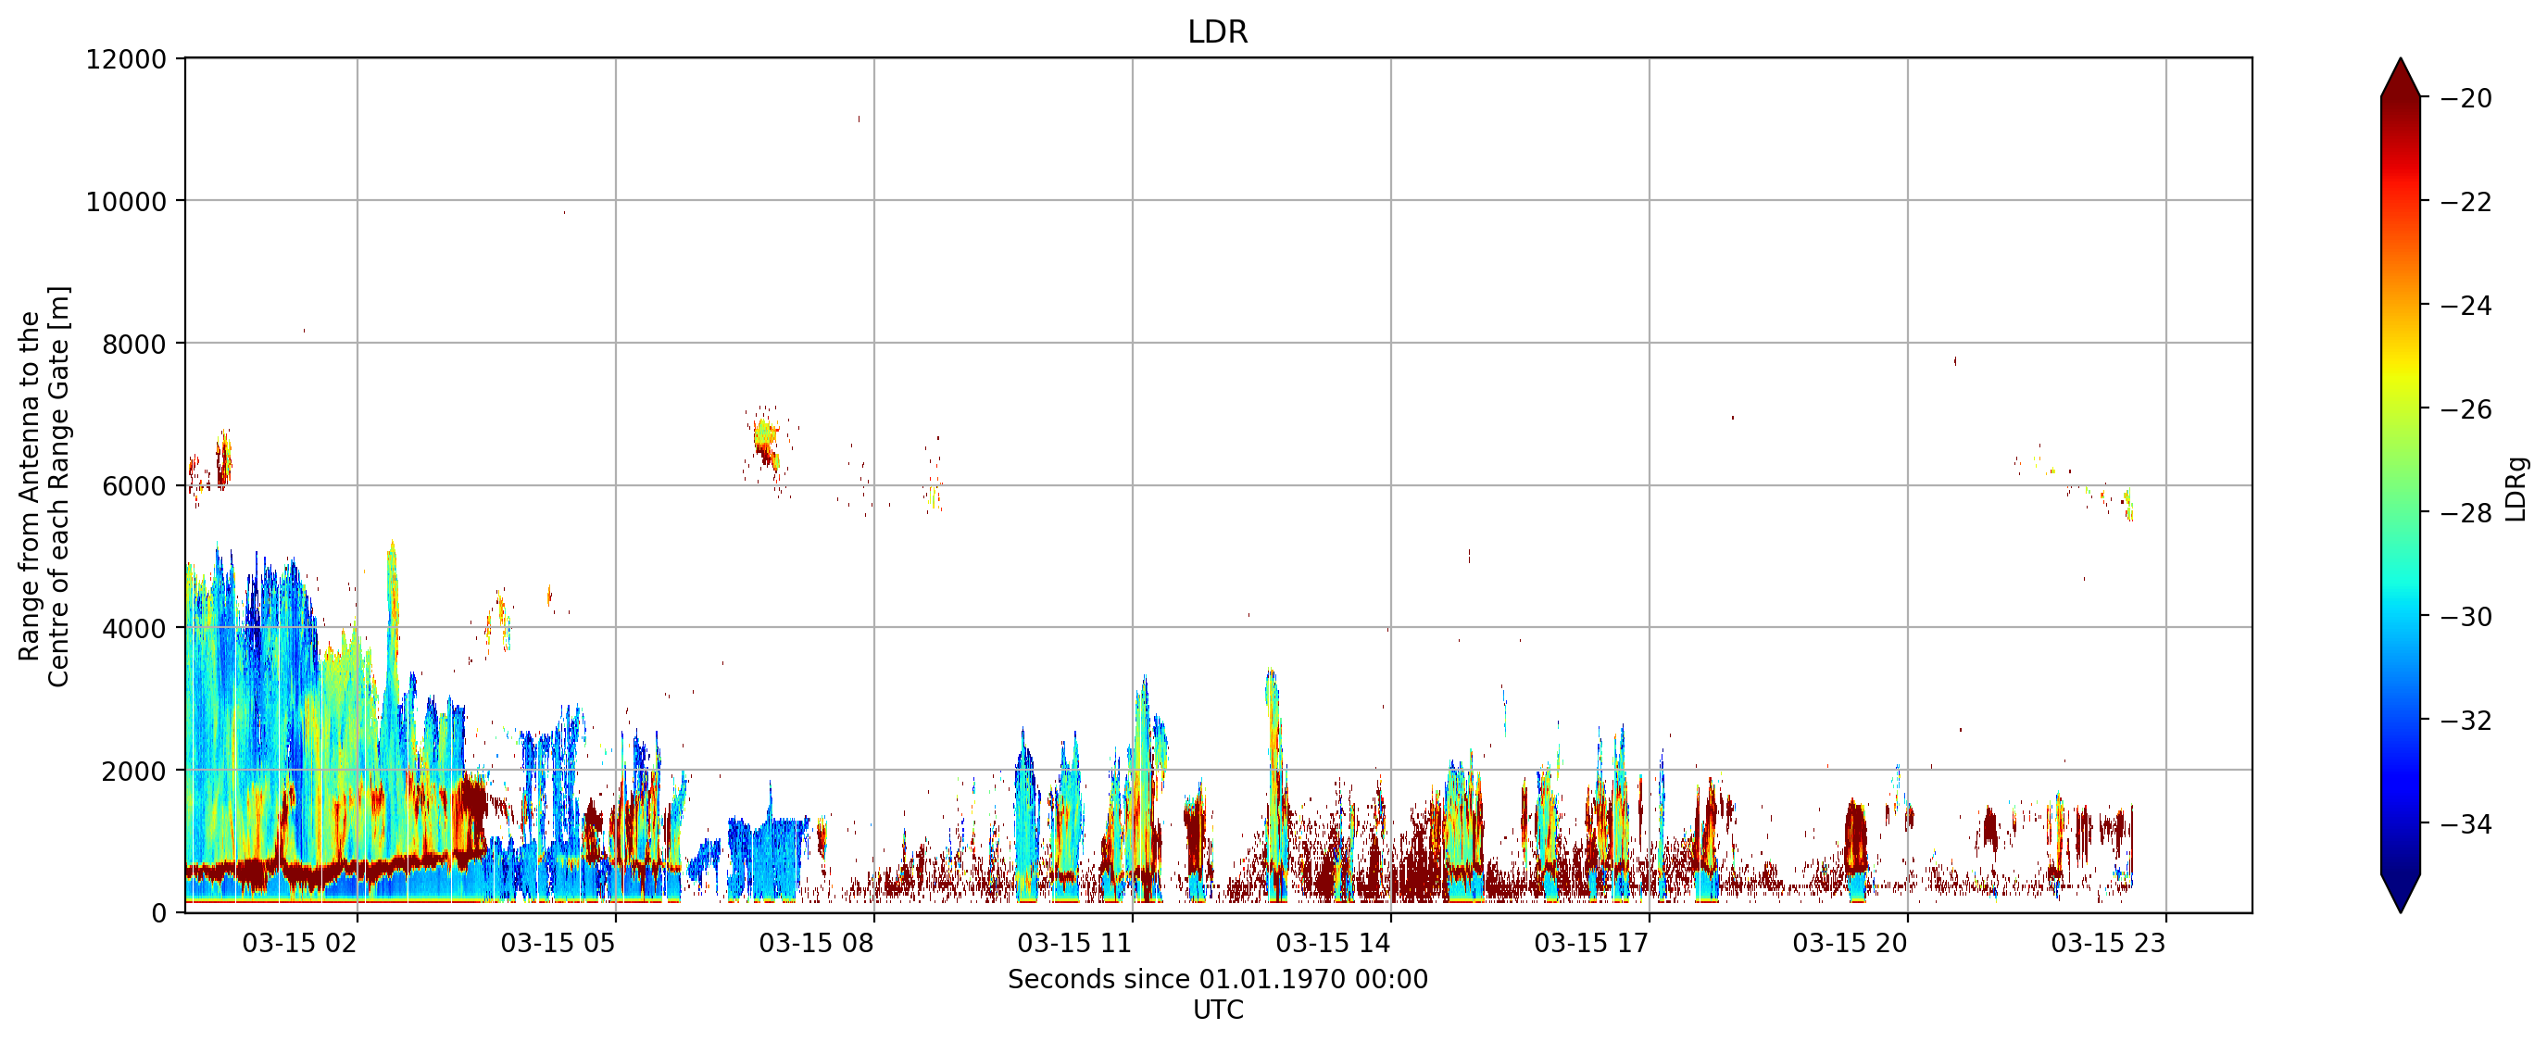Click the y-axis tick label 10000
The height and width of the screenshot is (1042, 2547).
pyautogui.click(x=127, y=203)
